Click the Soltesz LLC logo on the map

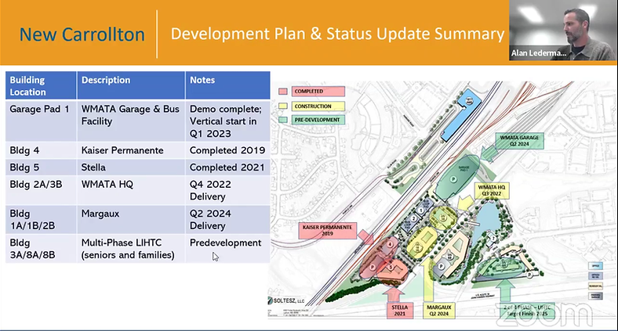(287, 300)
